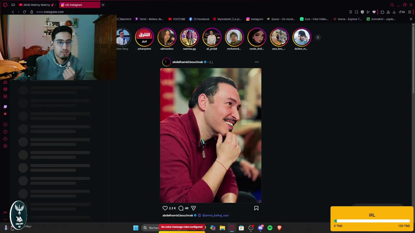Open sidebar extensions cube icon
This screenshot has width=415, height=233.
pyautogui.click(x=5, y=139)
